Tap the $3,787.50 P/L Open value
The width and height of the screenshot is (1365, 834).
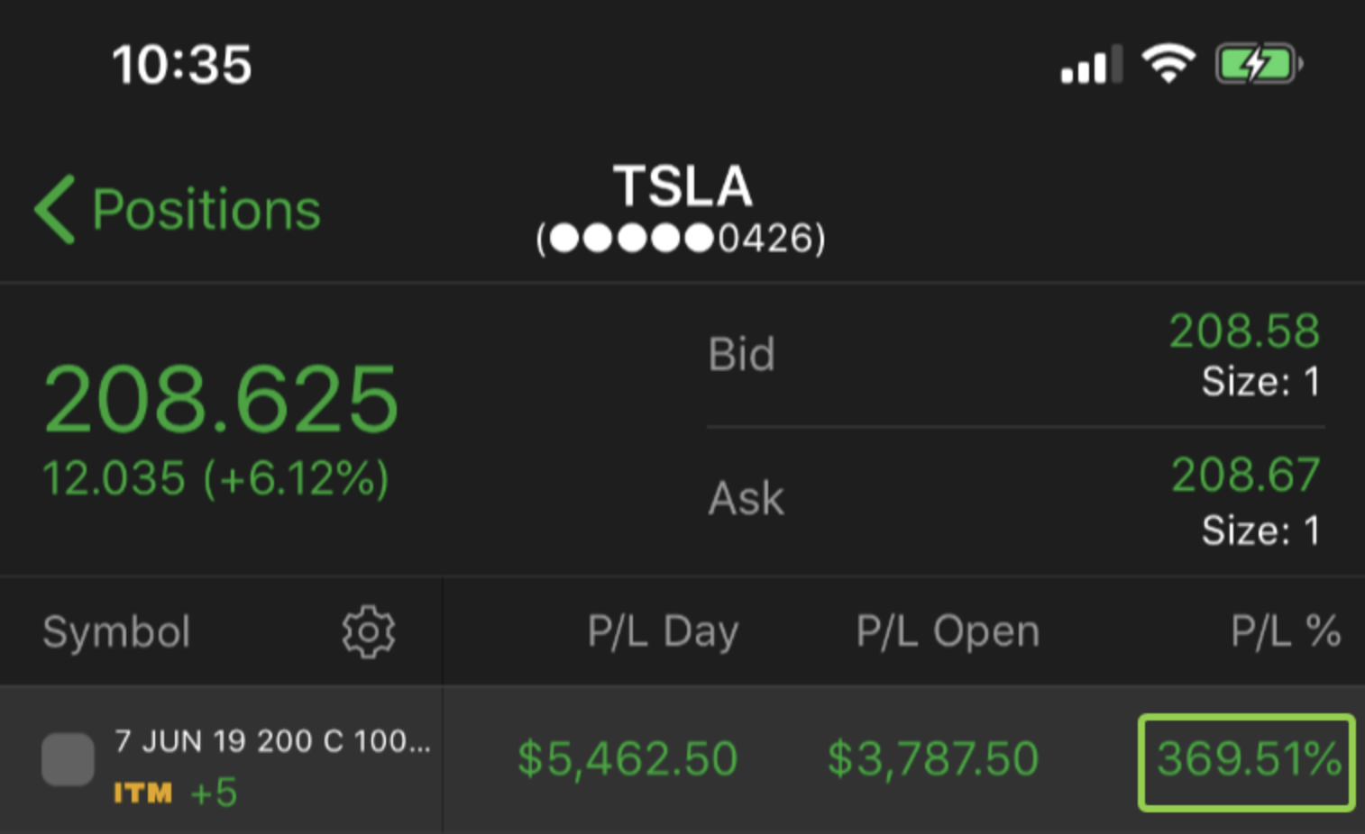(x=933, y=758)
